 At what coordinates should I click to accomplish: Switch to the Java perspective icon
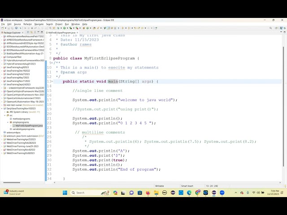coord(281,28)
